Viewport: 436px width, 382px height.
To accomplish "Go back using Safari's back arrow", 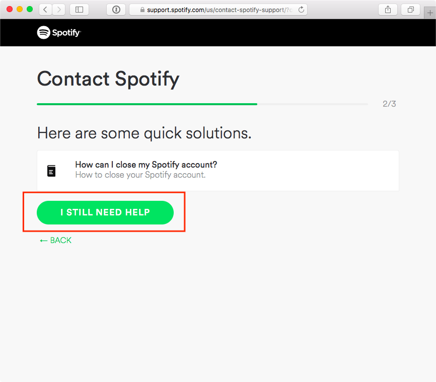I will click(45, 10).
